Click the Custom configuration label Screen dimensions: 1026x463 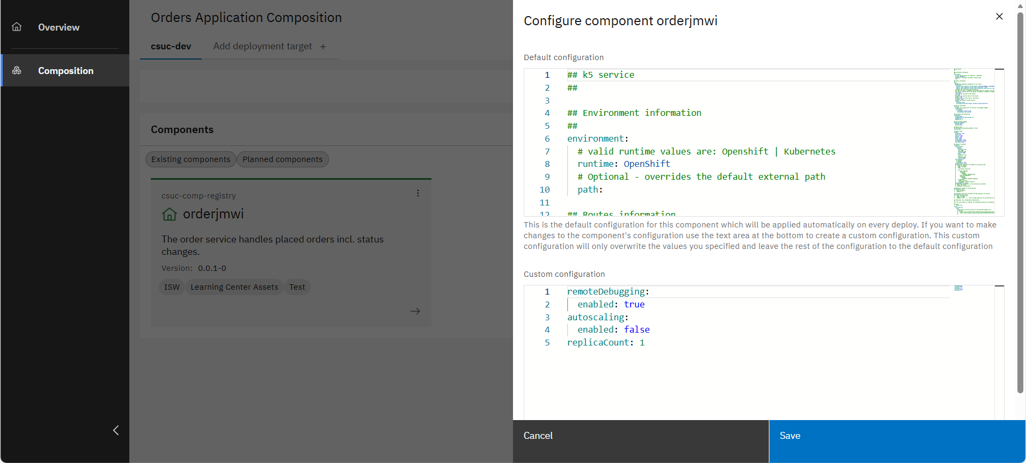pyautogui.click(x=564, y=274)
